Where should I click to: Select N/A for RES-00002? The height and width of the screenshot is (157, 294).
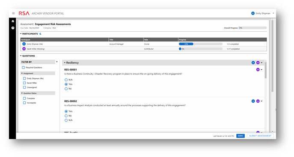[66, 120]
